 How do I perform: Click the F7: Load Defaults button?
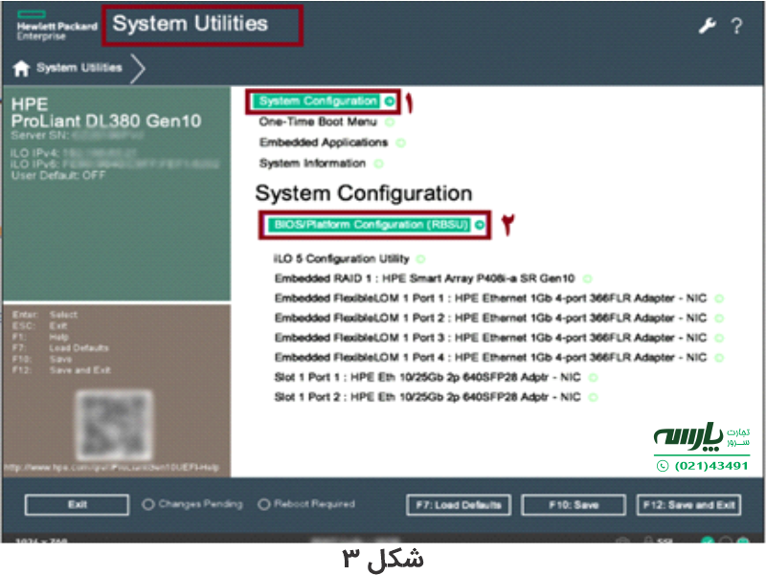(459, 505)
